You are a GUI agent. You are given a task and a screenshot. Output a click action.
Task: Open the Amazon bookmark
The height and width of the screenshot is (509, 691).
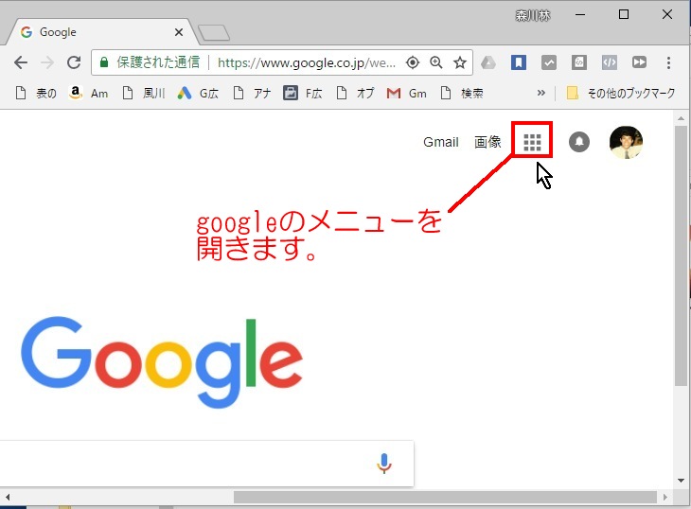(x=89, y=94)
